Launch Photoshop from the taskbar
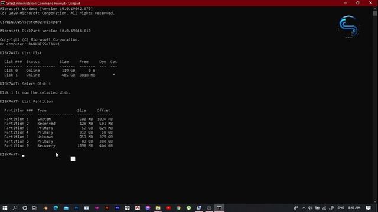 point(76,208)
